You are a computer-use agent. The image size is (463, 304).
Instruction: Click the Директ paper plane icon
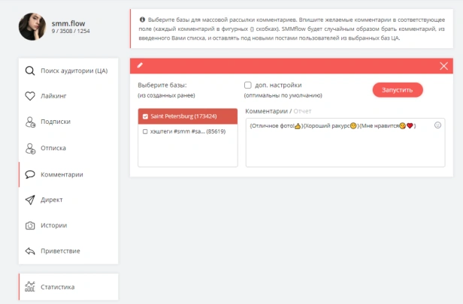tap(30, 200)
